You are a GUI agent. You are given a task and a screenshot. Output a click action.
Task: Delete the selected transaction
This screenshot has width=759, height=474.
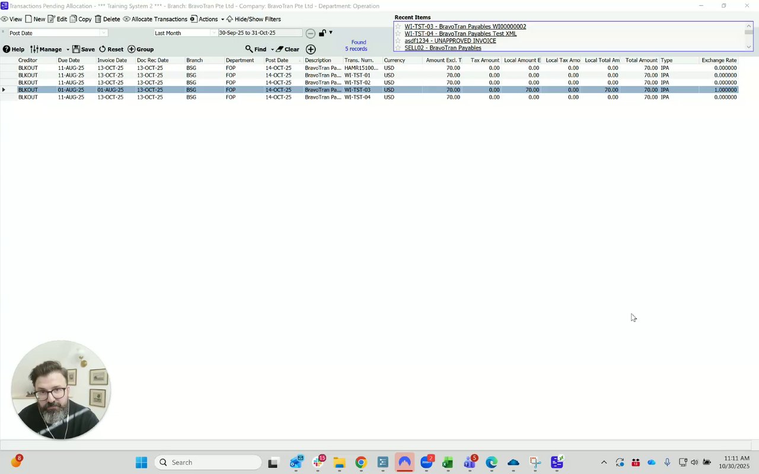pos(107,19)
